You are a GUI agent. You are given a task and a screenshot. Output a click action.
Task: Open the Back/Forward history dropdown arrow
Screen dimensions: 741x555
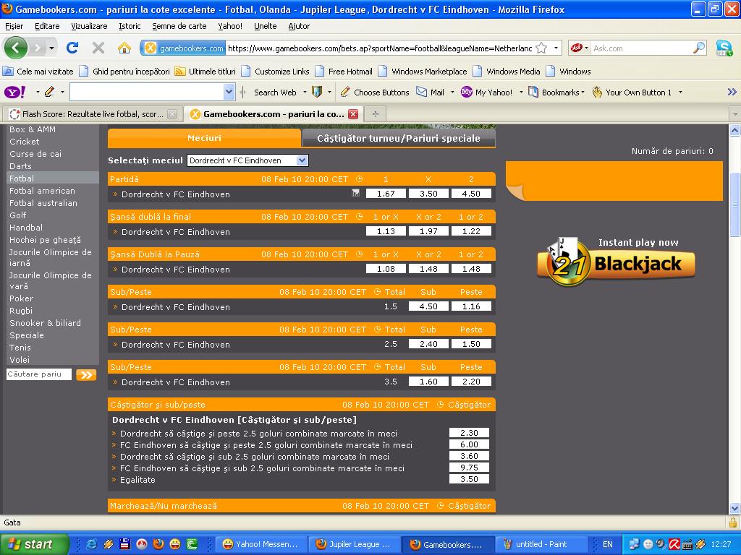(51, 48)
